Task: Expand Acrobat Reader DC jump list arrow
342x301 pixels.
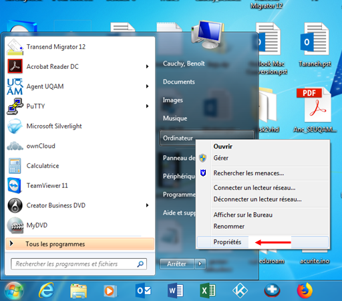Action: (147, 66)
